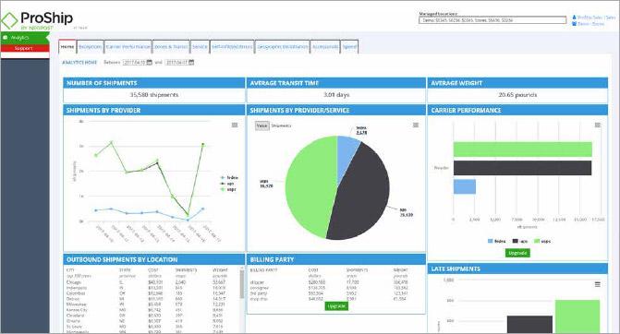Screen dimensions: 620x334
Task: Click the COST column header in Billing Party
Action: tap(313, 270)
